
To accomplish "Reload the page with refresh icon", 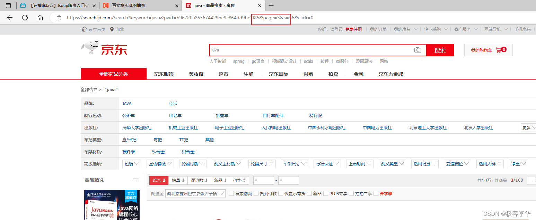I will (25, 18).
